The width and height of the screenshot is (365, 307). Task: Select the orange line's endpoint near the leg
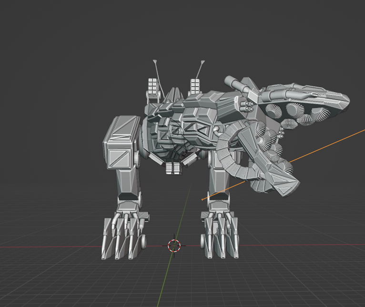(202, 199)
